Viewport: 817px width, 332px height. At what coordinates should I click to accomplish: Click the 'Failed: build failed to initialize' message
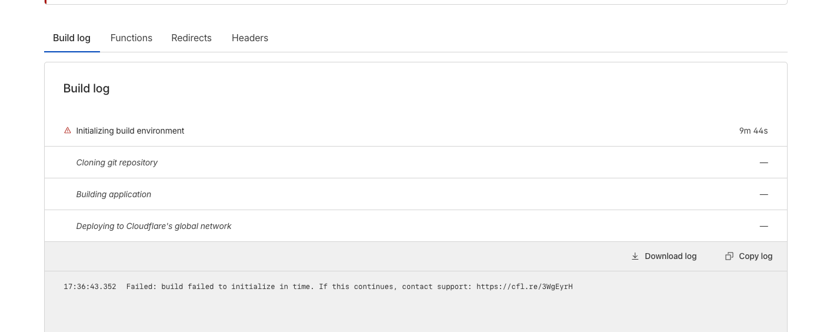click(235, 287)
